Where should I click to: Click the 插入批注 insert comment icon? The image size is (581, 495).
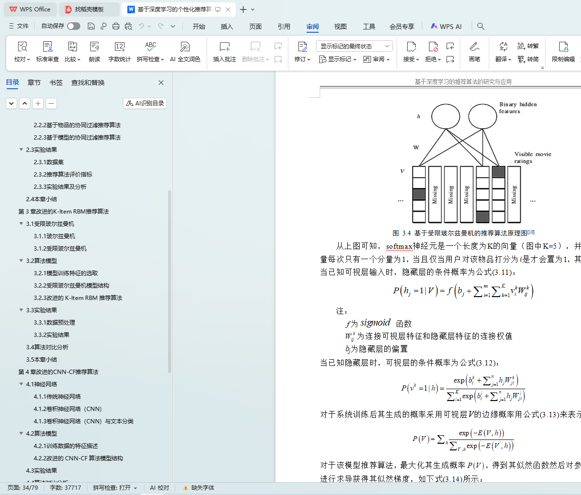[224, 47]
